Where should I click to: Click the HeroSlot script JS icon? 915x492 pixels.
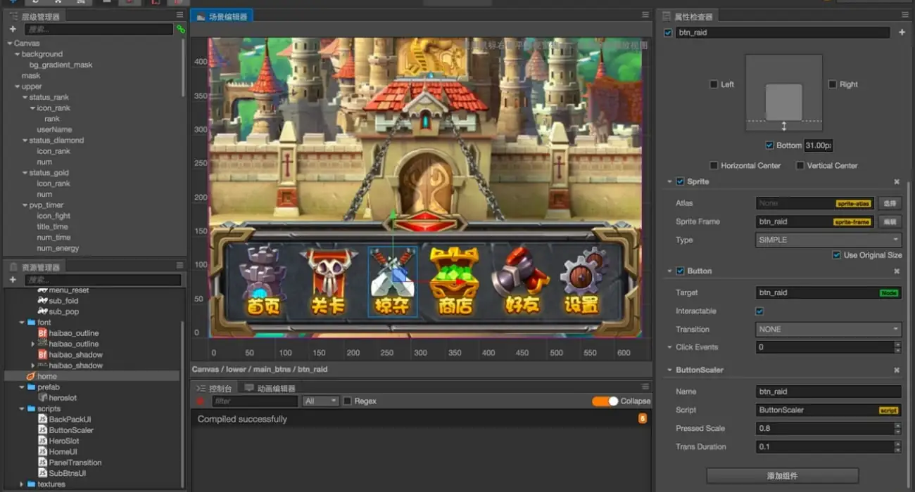(42, 441)
